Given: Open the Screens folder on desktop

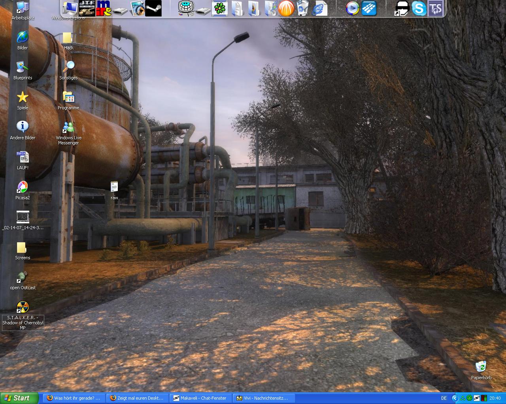Looking at the screenshot, I should click(x=23, y=250).
